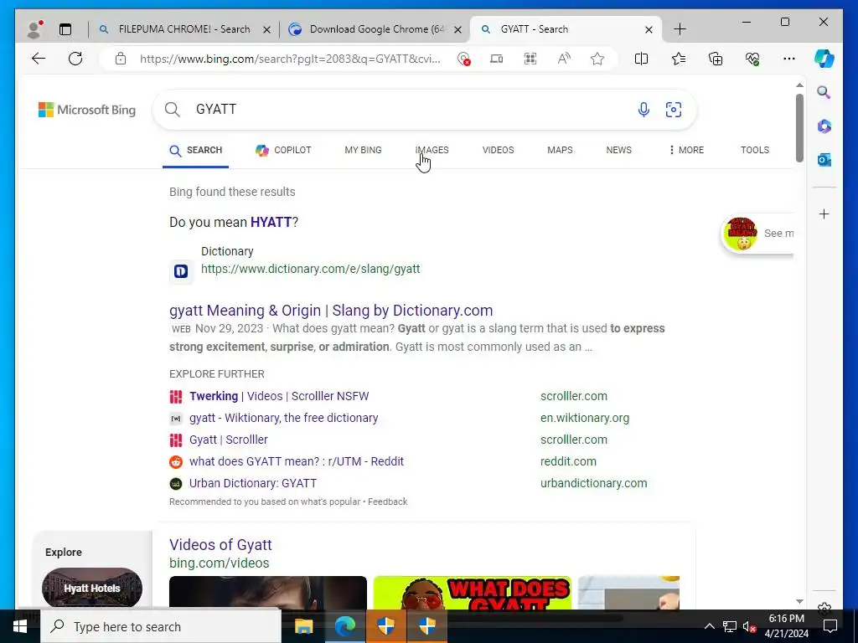Click the urbandictionary.com domain text

pos(594,483)
